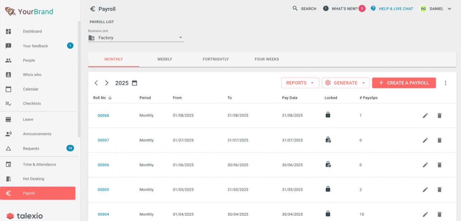Edit payroll 00006 with pencil icon
Image resolution: width=461 pixels, height=221 pixels.
tap(425, 165)
